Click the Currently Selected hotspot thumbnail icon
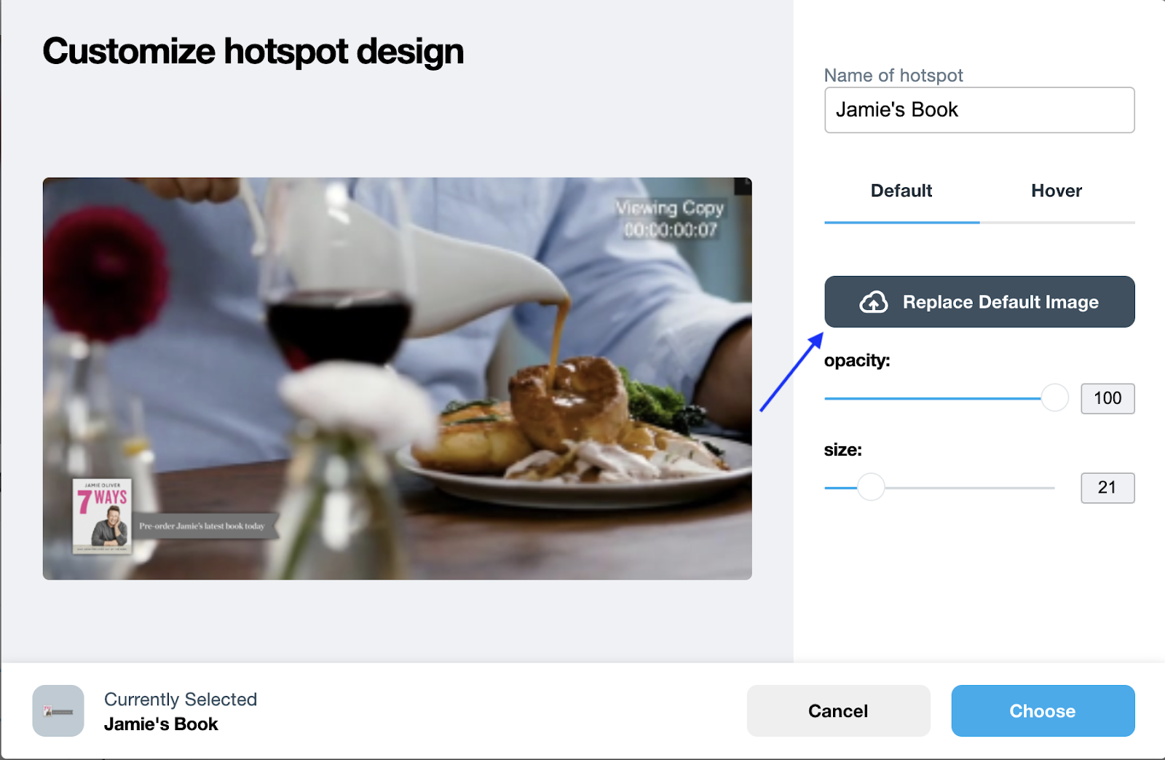 point(58,710)
